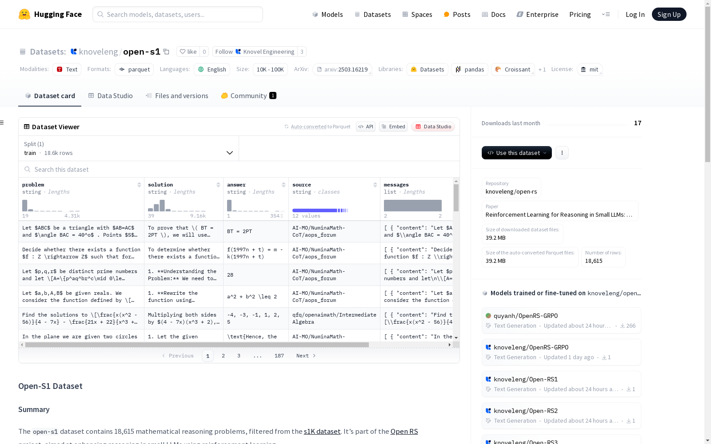Open the knoveleng/Open-RS1 model card

(561, 384)
